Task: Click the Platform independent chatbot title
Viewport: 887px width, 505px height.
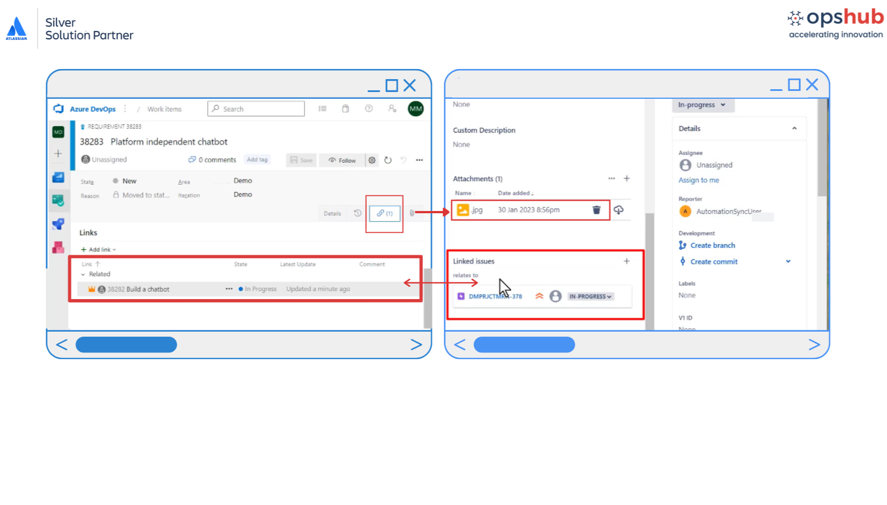Action: [x=169, y=142]
